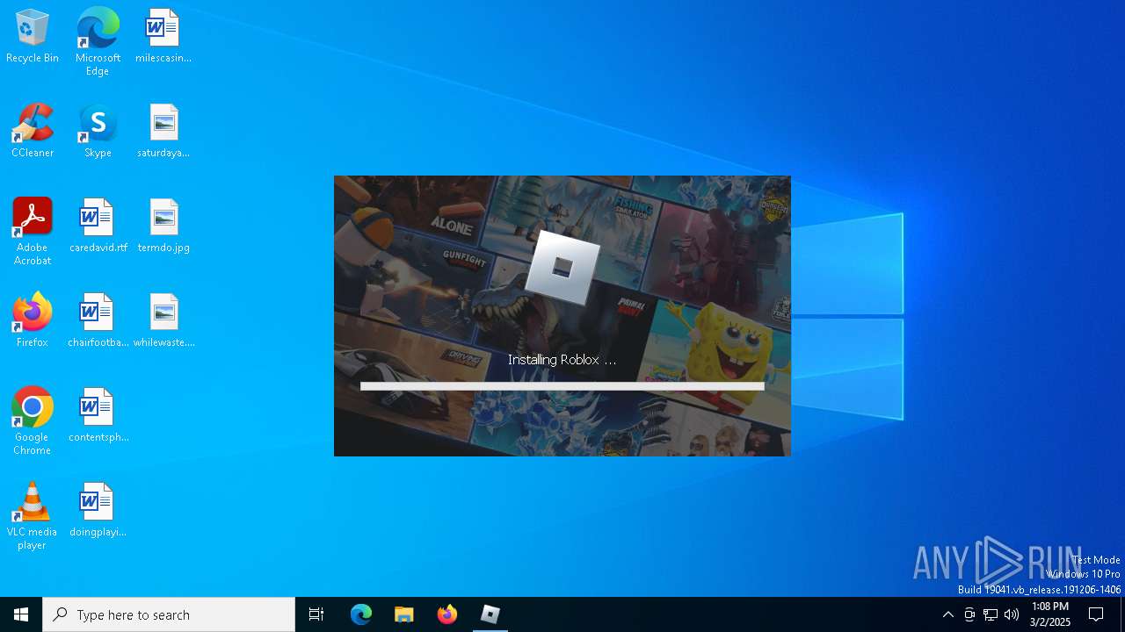Open the notification Action Center

[1097, 614]
